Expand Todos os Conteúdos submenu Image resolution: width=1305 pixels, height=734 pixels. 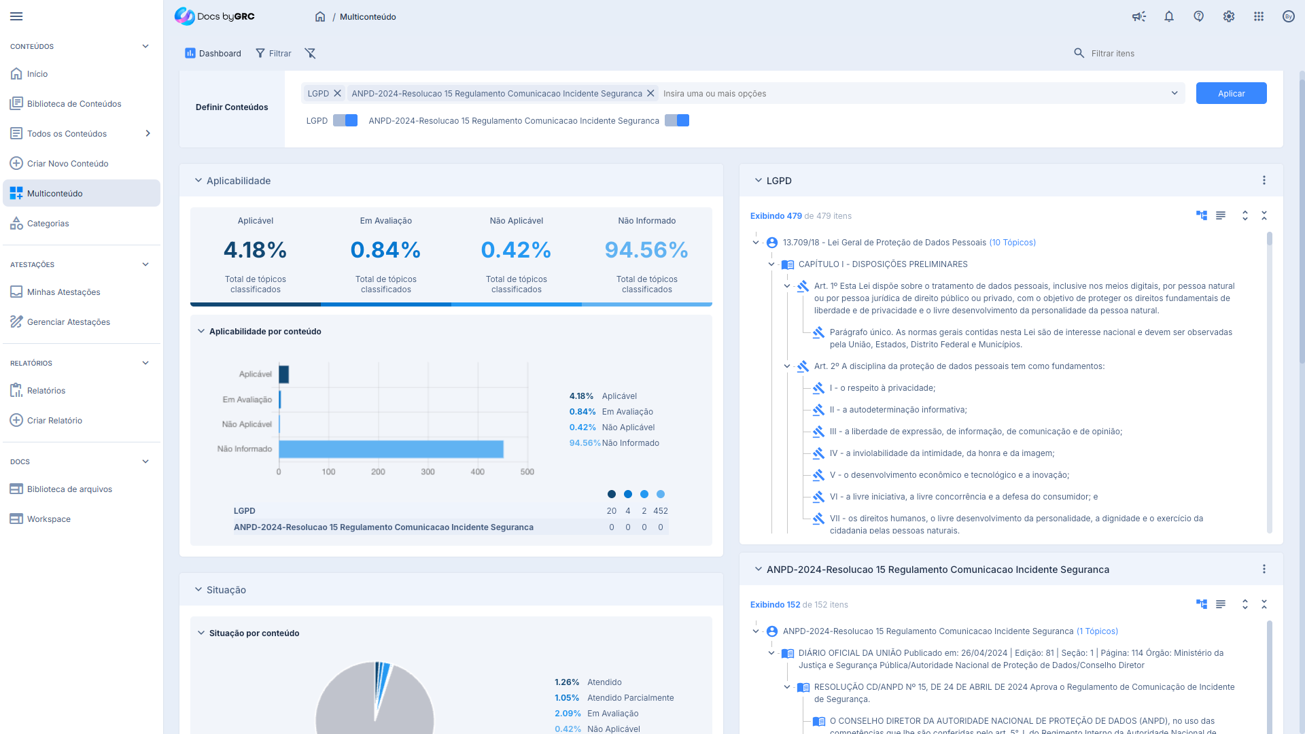click(147, 133)
